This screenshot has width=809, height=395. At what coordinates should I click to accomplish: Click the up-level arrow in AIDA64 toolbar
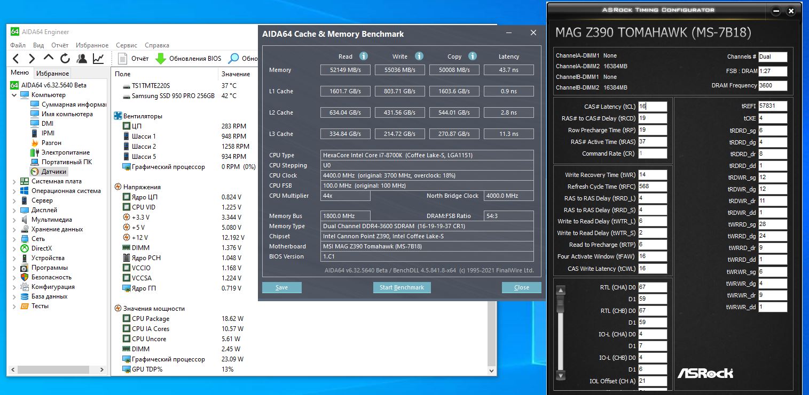pyautogui.click(x=49, y=58)
